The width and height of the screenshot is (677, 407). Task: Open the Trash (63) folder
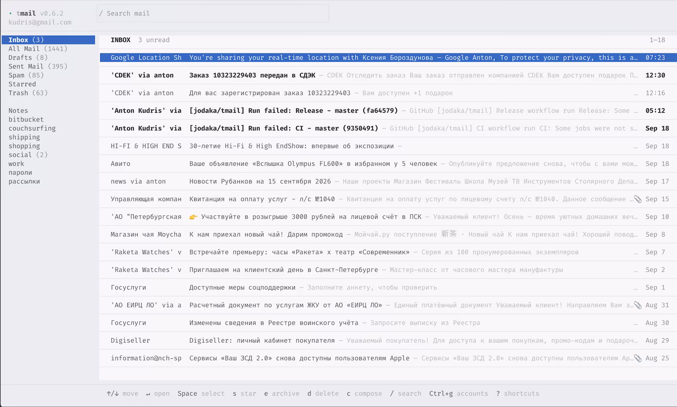coord(28,93)
